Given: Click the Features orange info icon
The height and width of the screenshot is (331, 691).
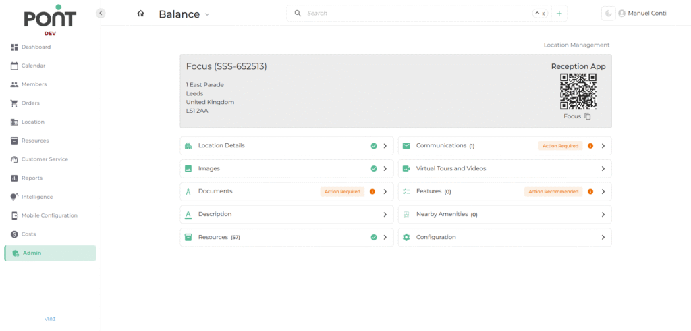Looking at the screenshot, I should 590,192.
